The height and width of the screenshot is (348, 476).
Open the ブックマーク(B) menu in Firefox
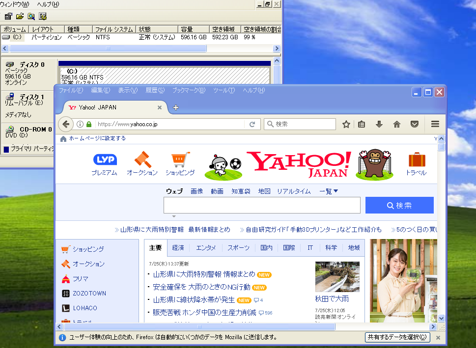189,90
